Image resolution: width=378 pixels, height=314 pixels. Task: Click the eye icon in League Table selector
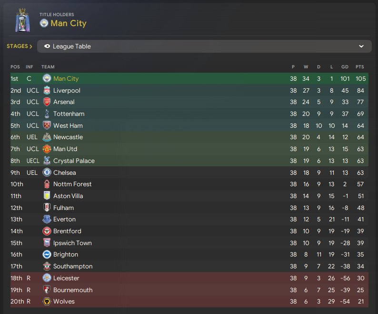coord(47,47)
